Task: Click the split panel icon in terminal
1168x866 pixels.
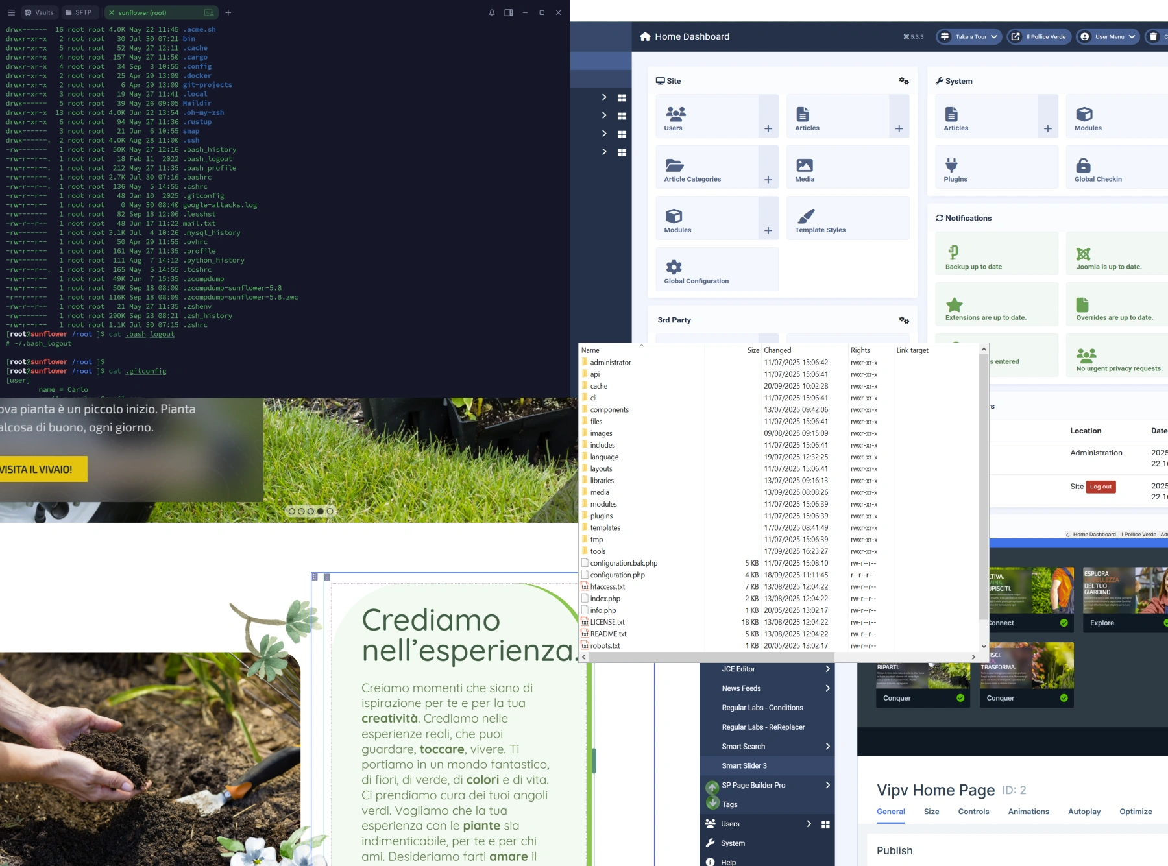Action: [x=509, y=12]
